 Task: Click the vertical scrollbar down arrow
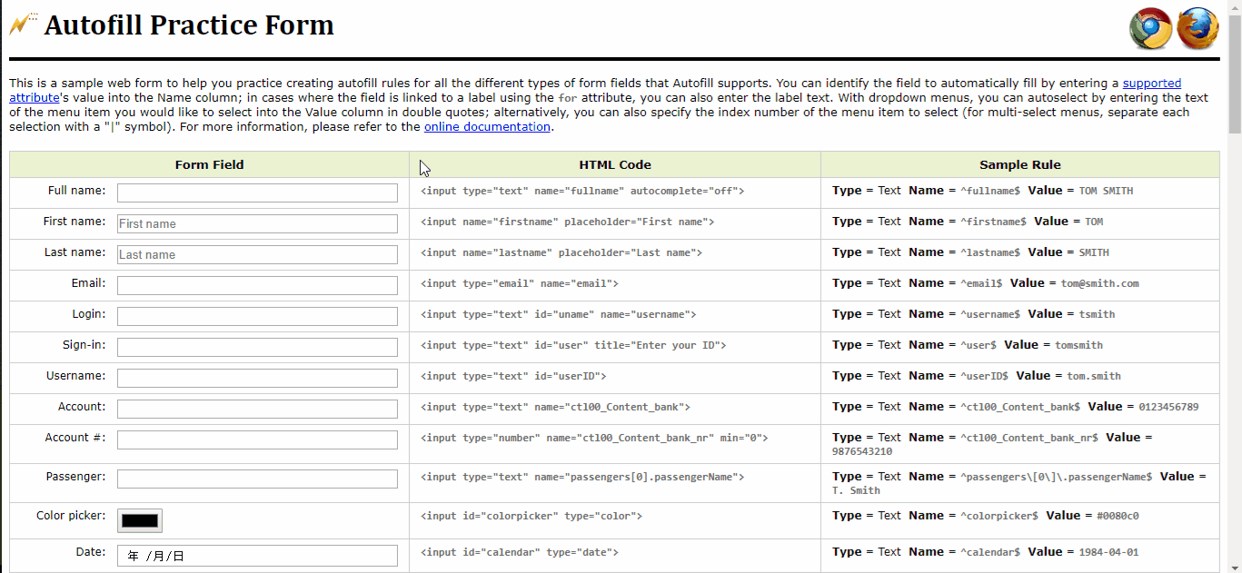tap(1235, 566)
